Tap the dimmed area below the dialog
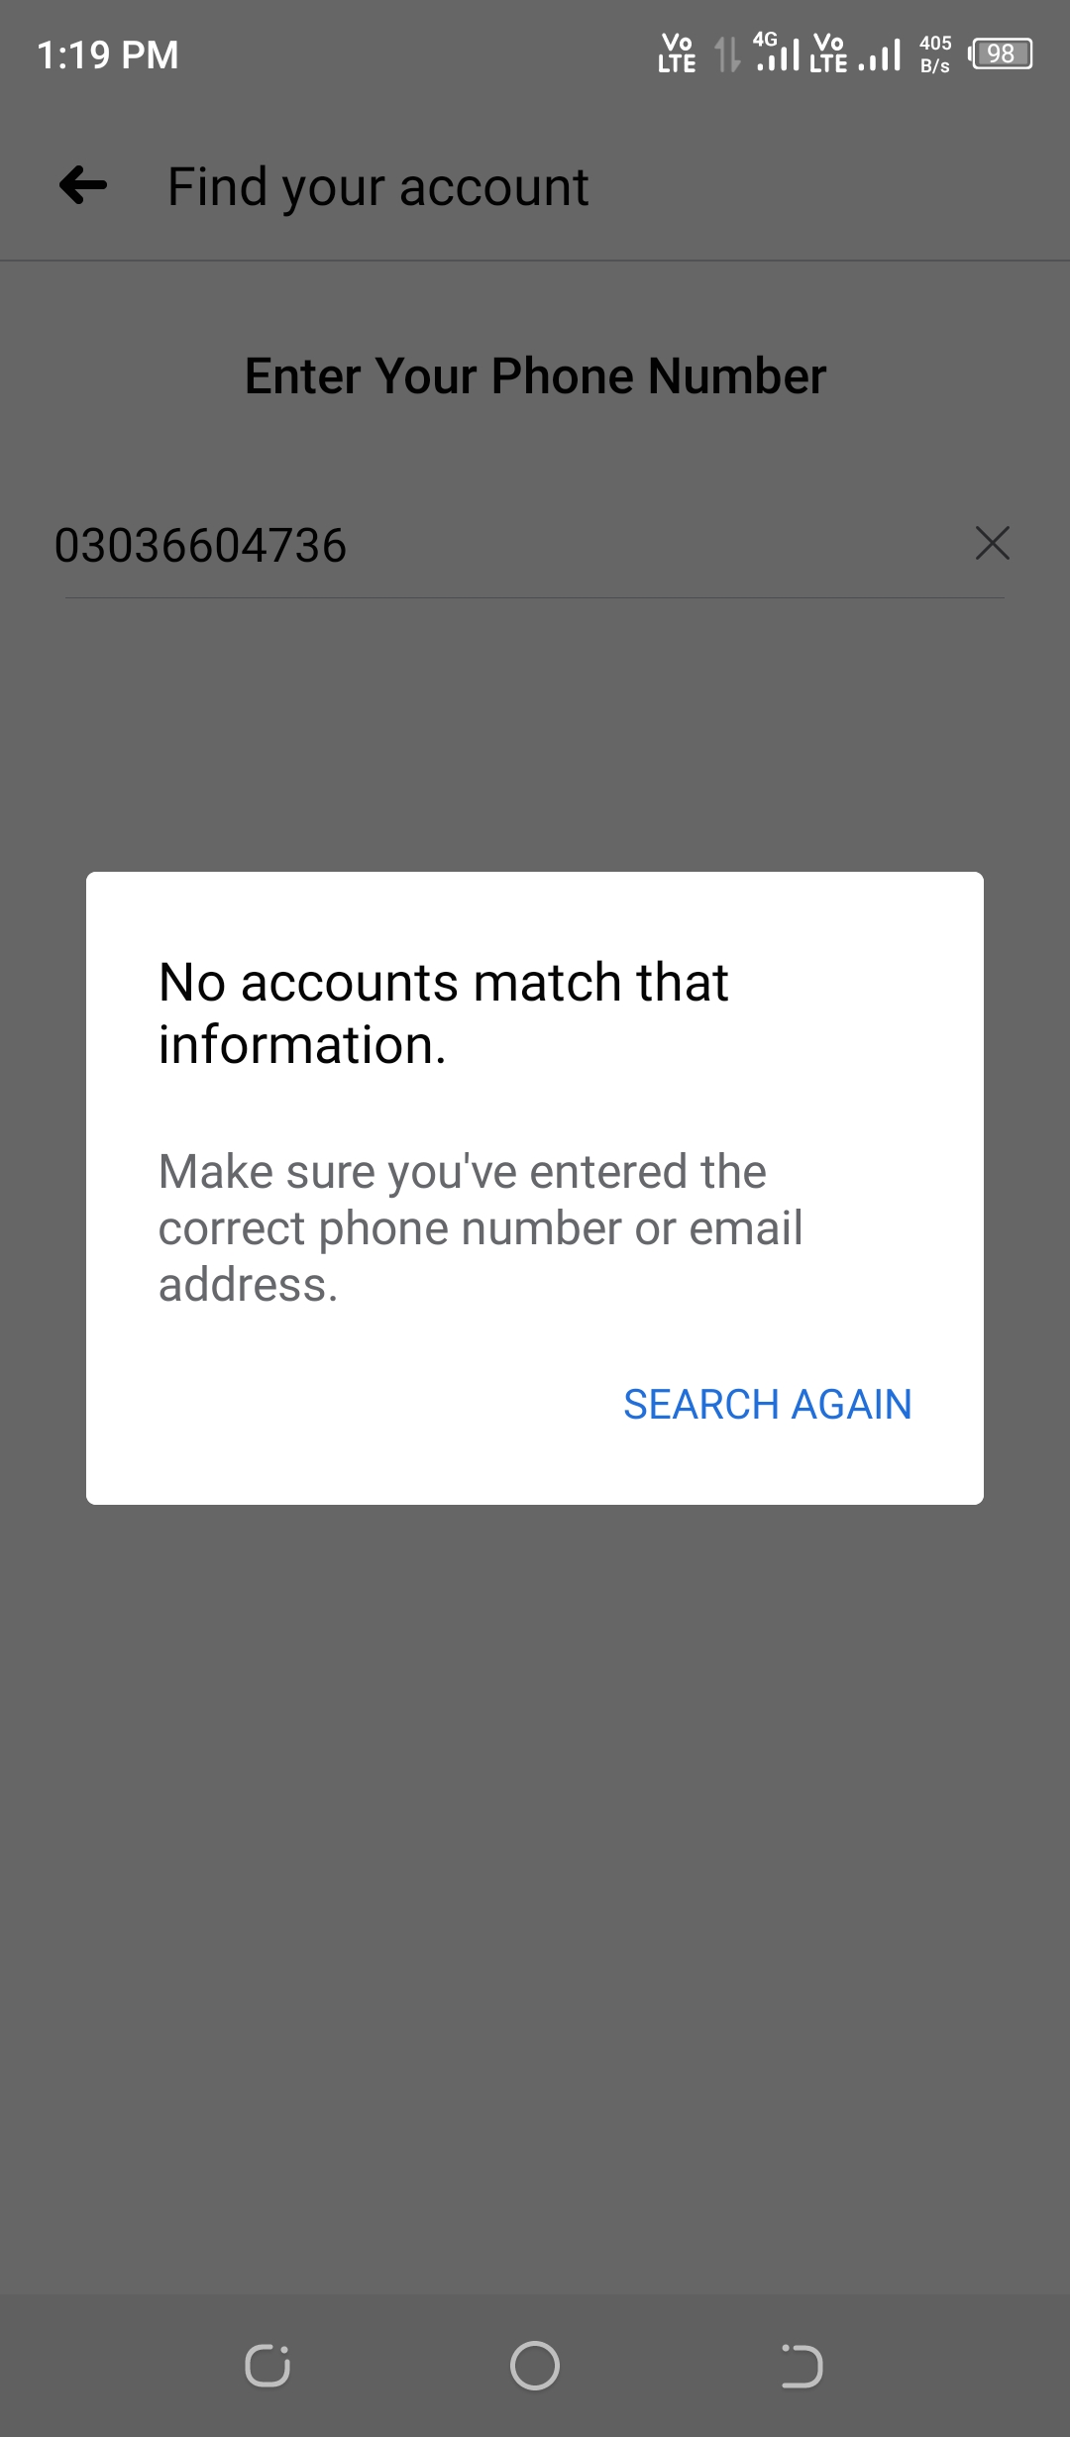 tap(535, 1882)
